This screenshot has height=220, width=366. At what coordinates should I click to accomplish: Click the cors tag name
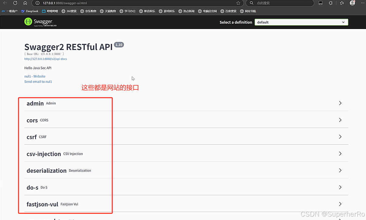pos(32,120)
